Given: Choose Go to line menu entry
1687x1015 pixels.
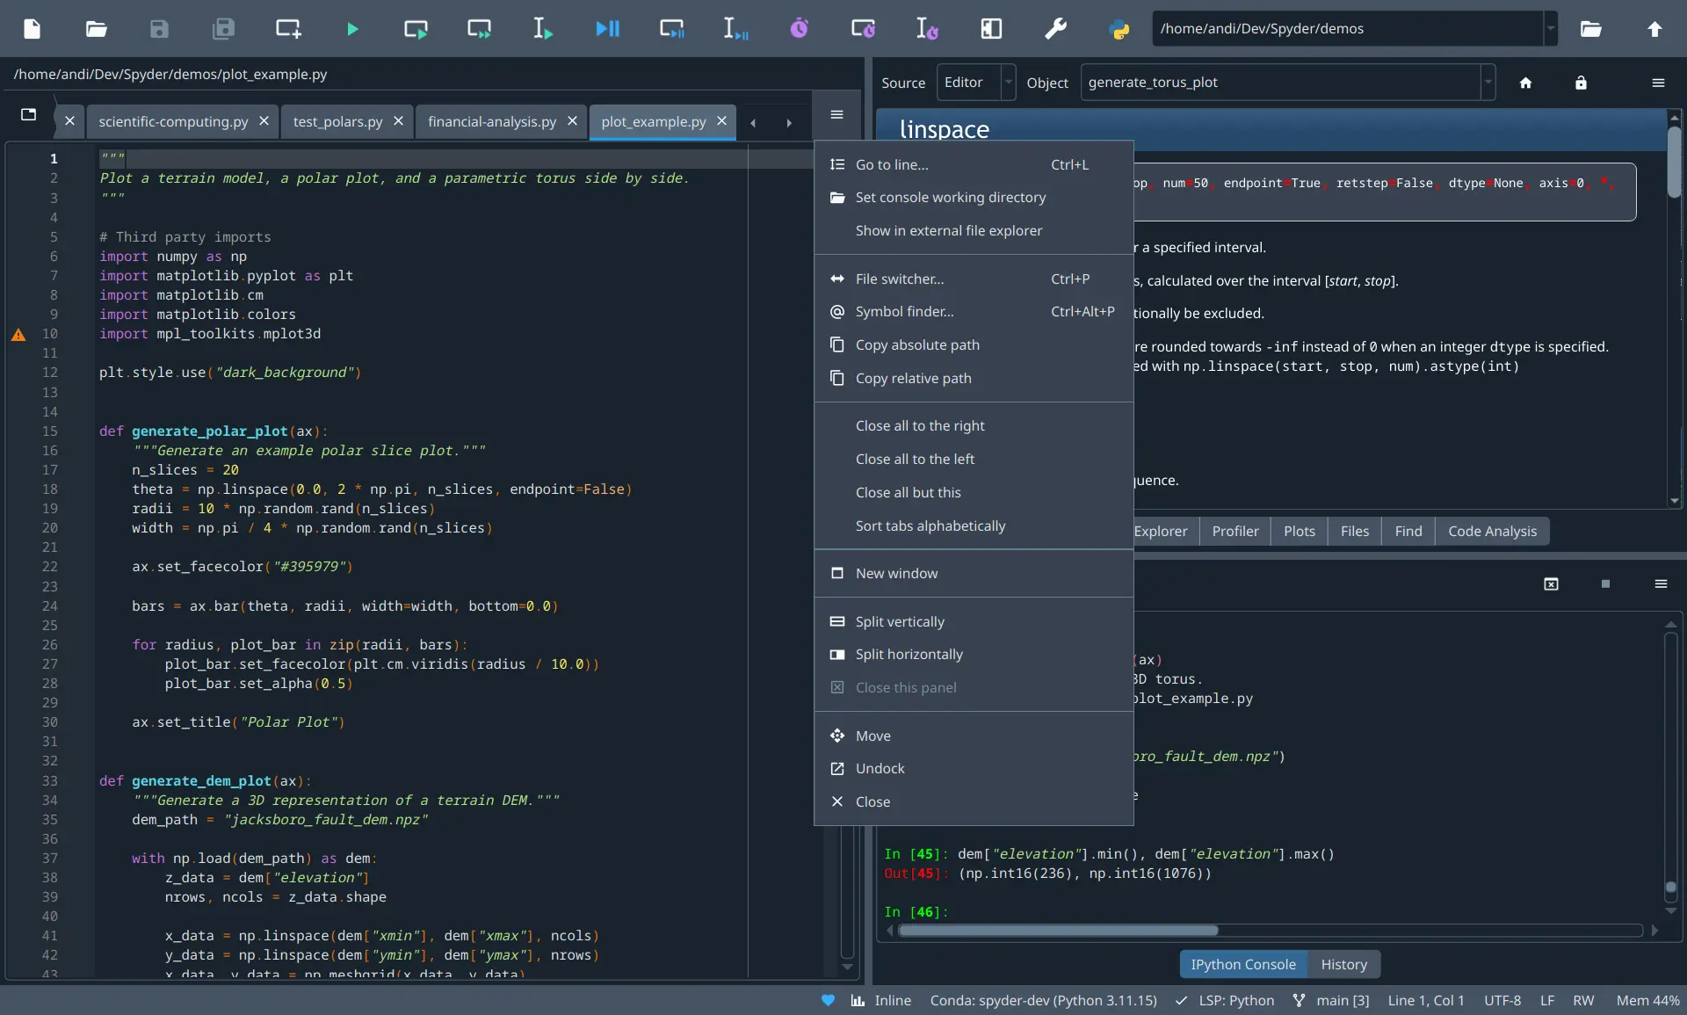Looking at the screenshot, I should point(974,164).
